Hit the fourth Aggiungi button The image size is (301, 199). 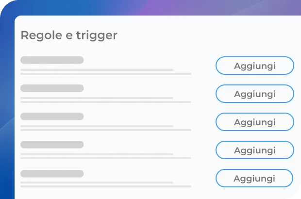click(254, 150)
